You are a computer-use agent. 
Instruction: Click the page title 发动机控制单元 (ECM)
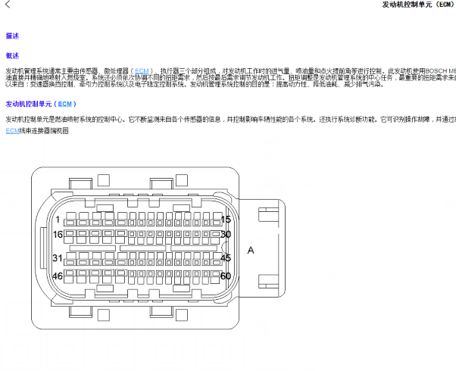click(x=419, y=5)
